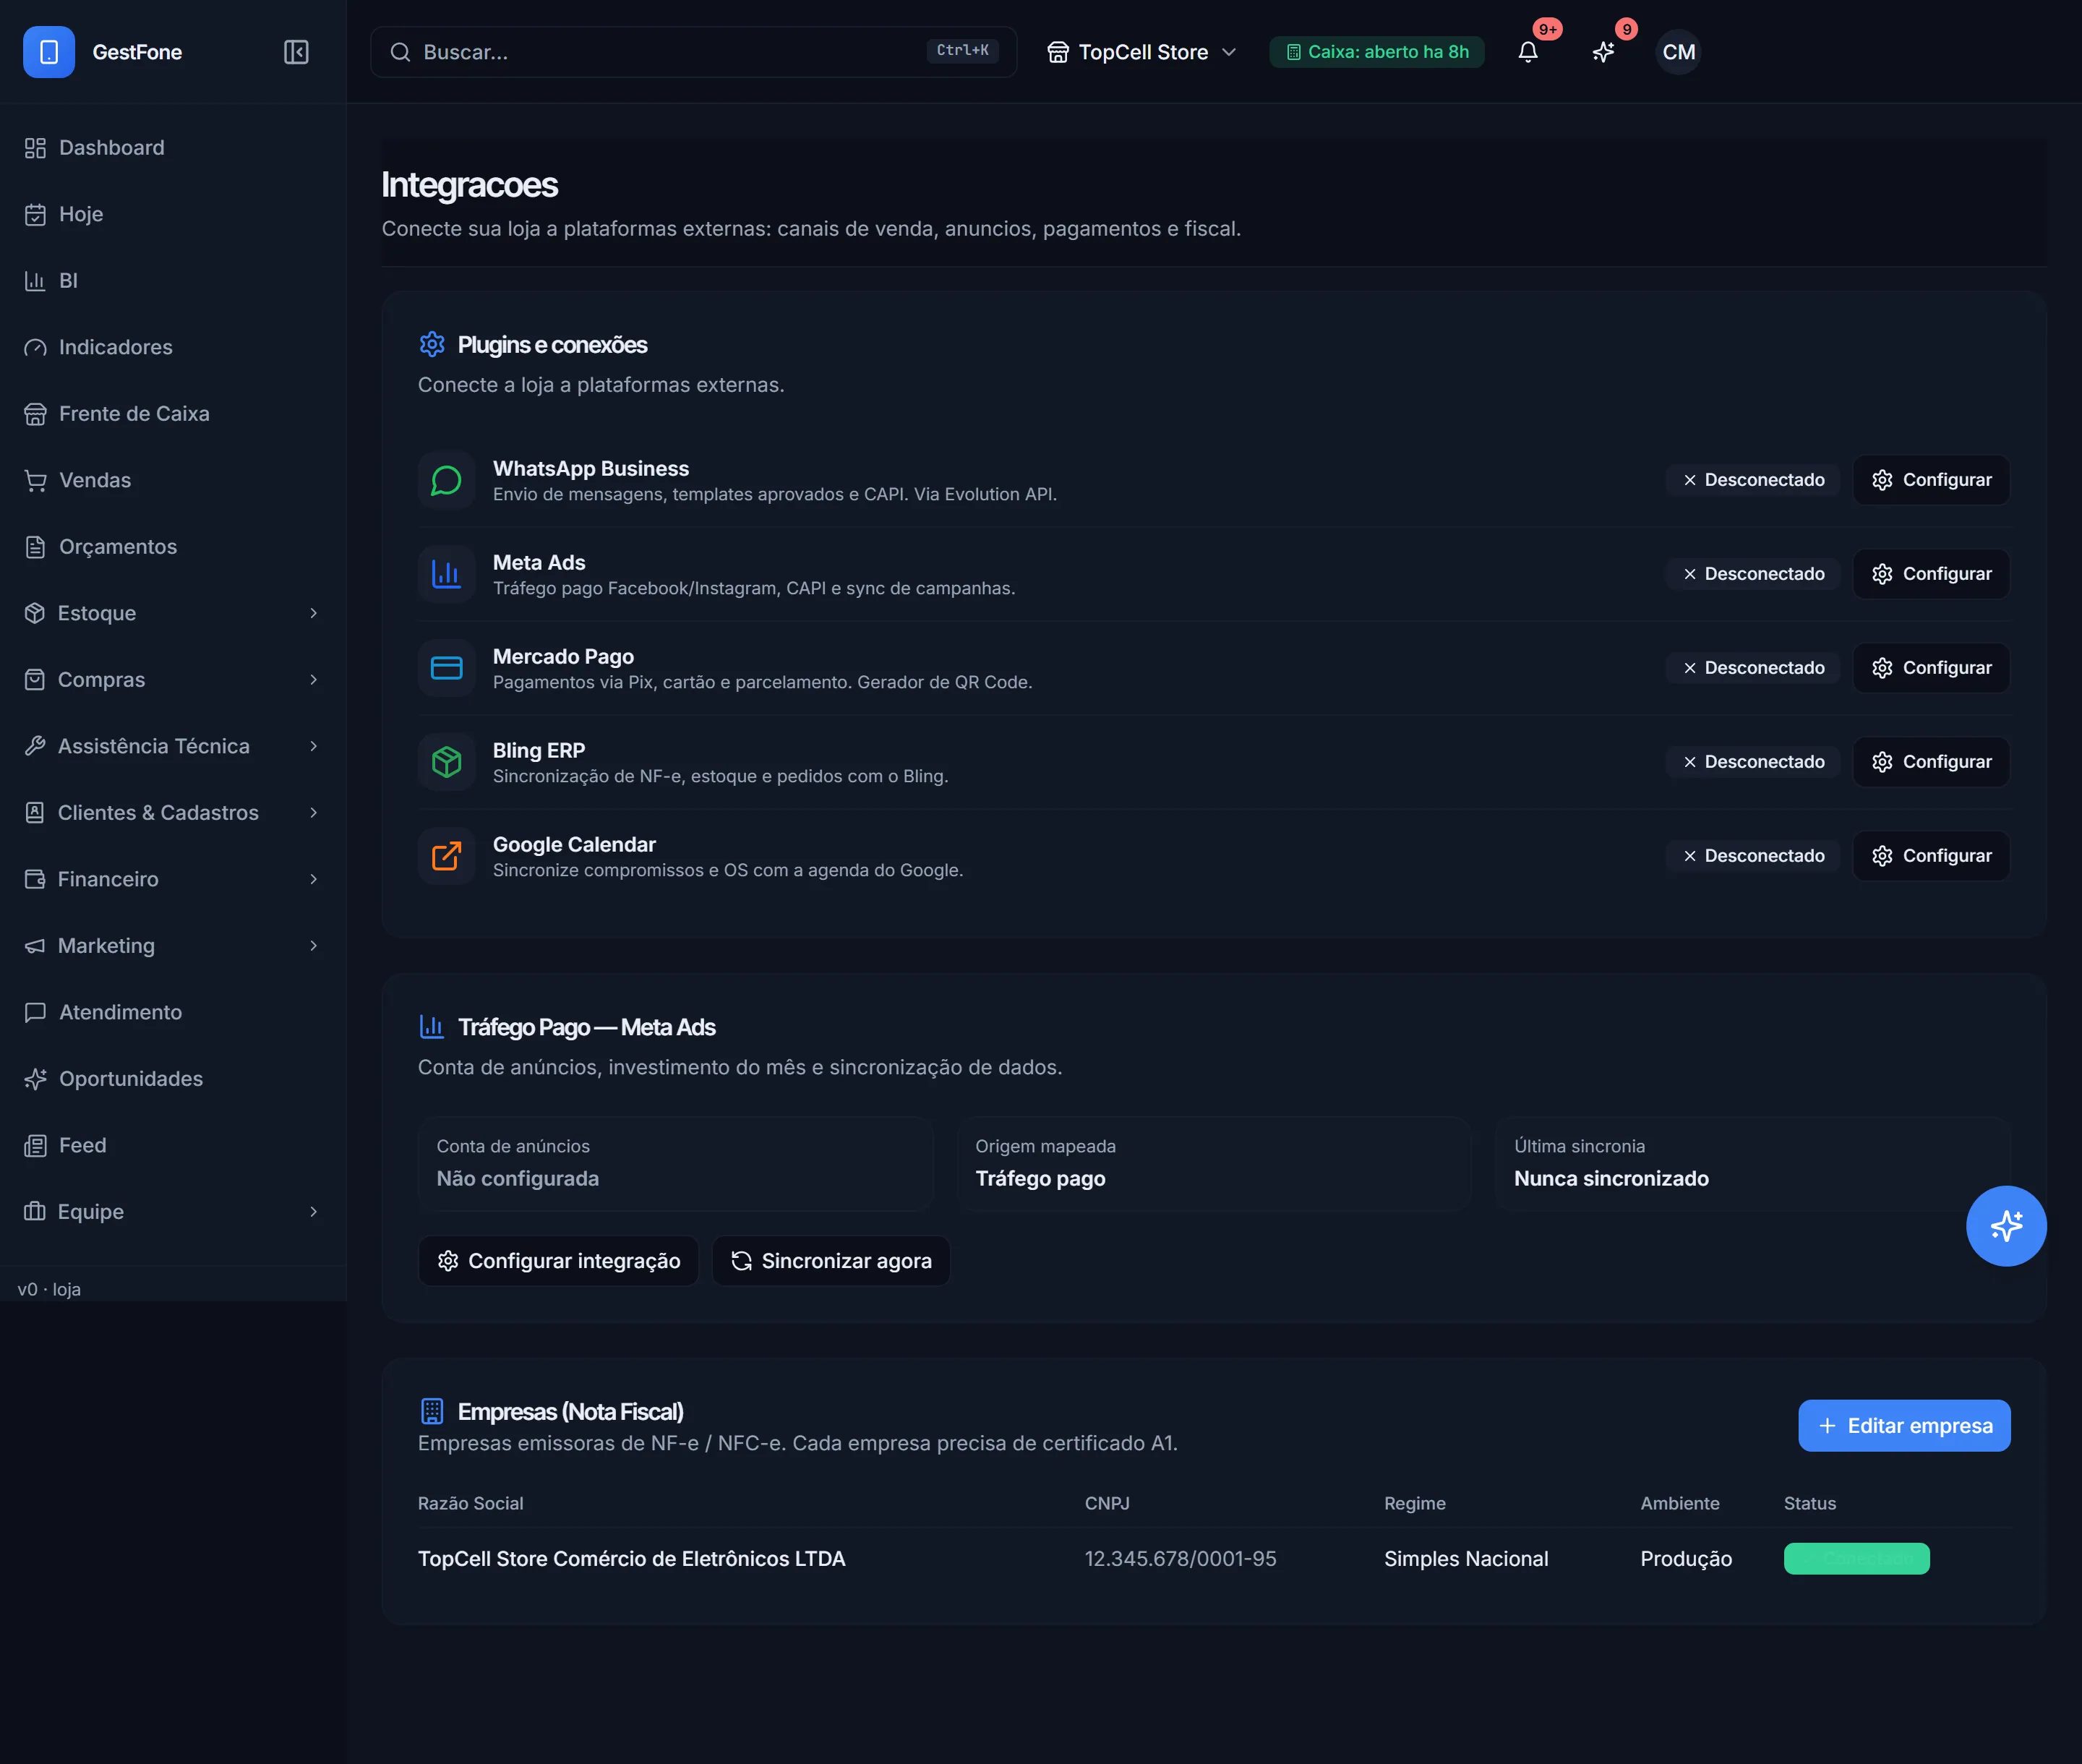This screenshot has width=2082, height=1764.
Task: Click Configurar for Google Calendar
Action: (x=1931, y=856)
